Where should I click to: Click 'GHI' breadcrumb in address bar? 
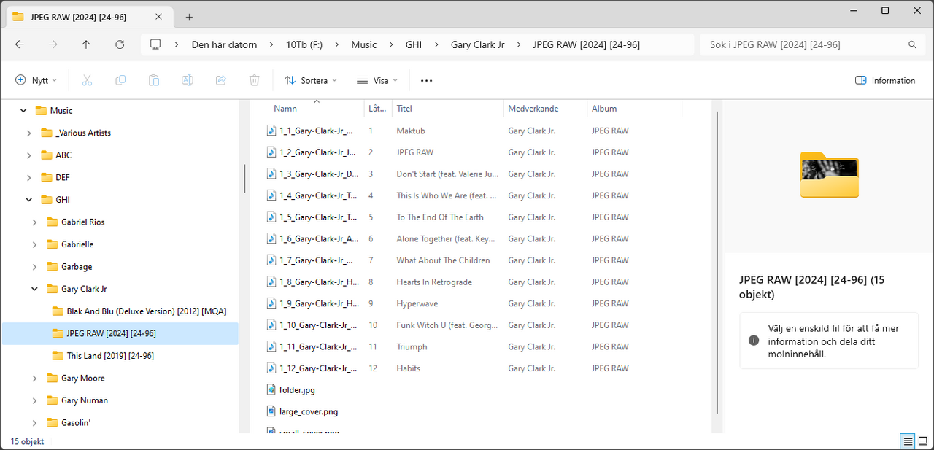pos(414,44)
